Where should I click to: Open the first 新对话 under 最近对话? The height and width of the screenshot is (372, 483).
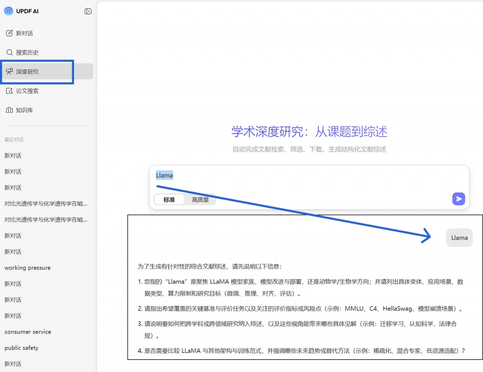pos(13,155)
